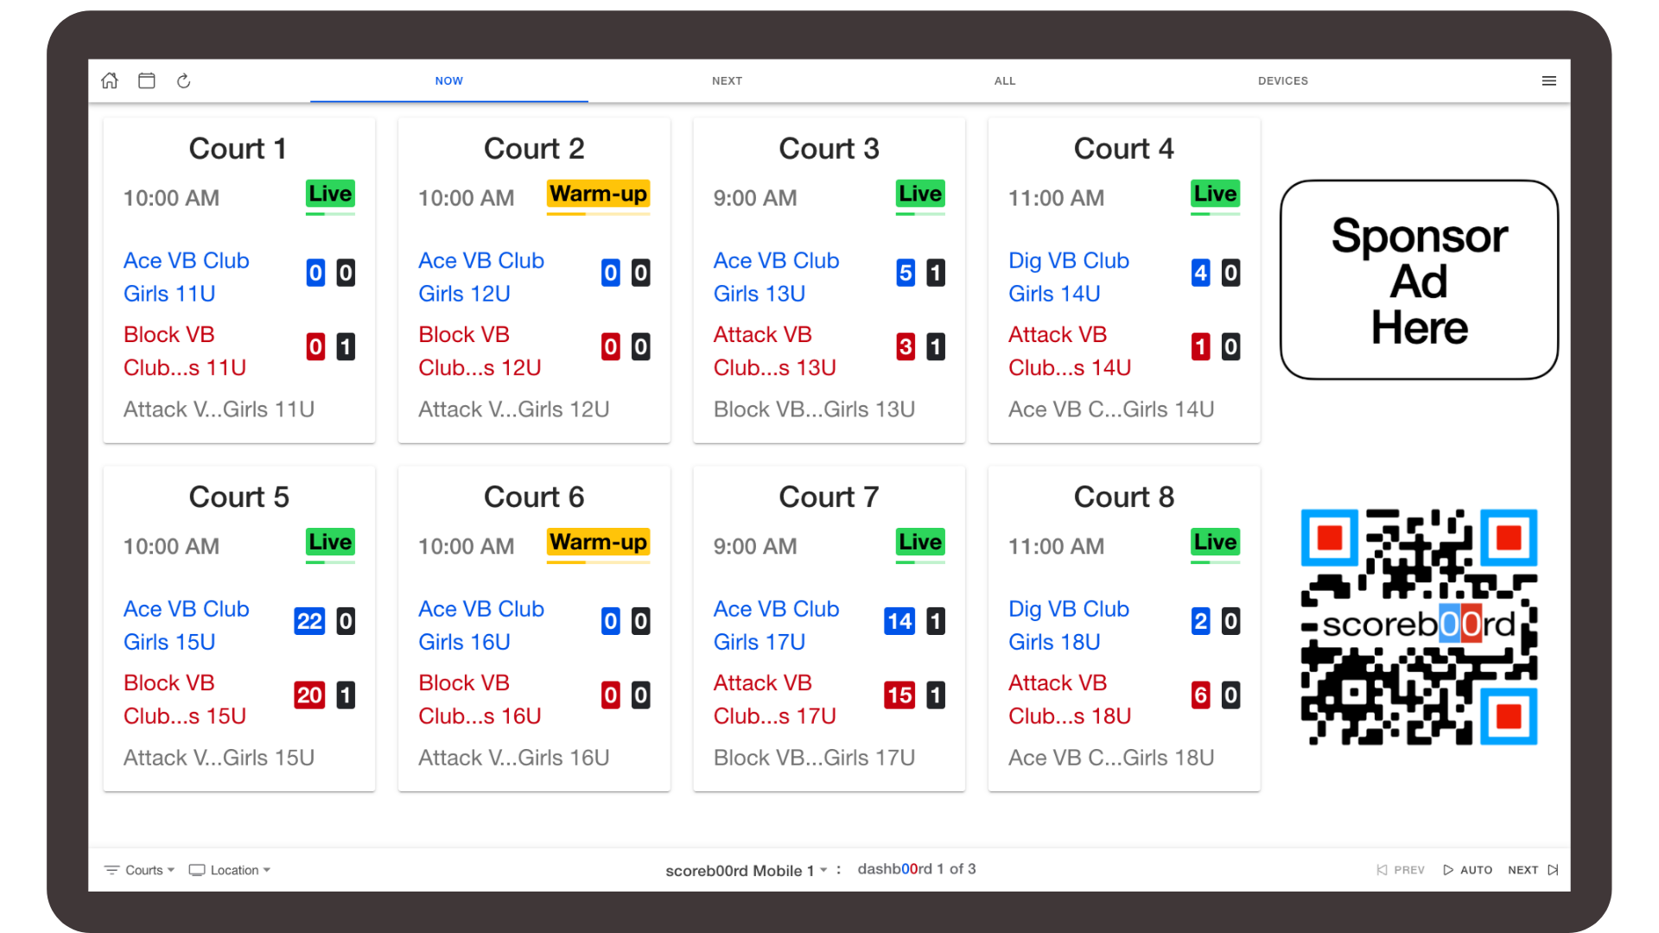
Task: Open Attack VB Club 18U team link
Action: pos(1070,699)
